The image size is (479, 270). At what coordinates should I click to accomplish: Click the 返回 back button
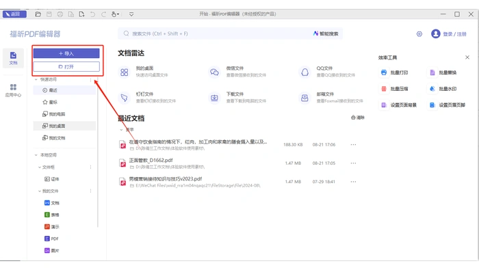point(14,14)
